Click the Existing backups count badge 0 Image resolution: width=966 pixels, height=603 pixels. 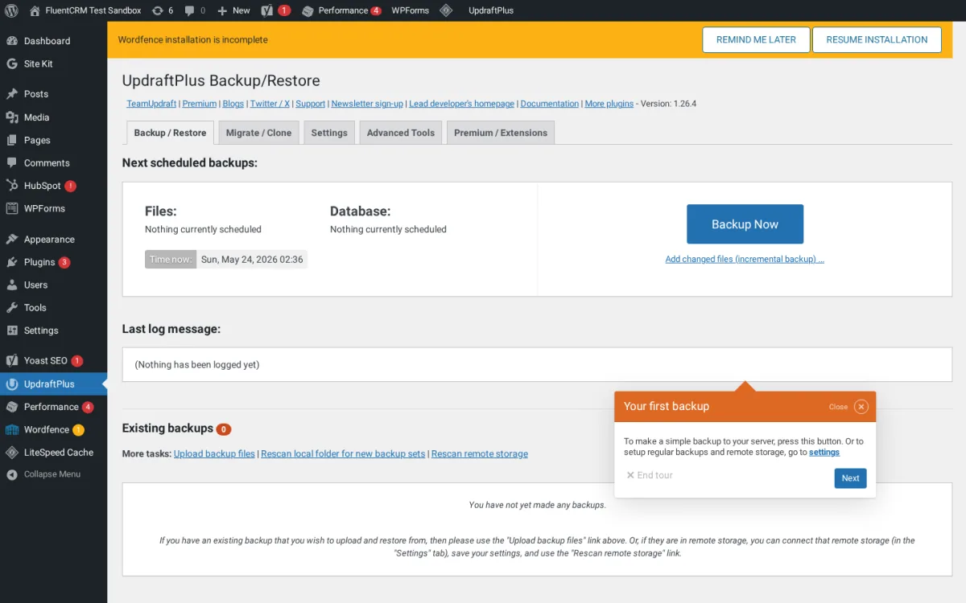coord(224,429)
